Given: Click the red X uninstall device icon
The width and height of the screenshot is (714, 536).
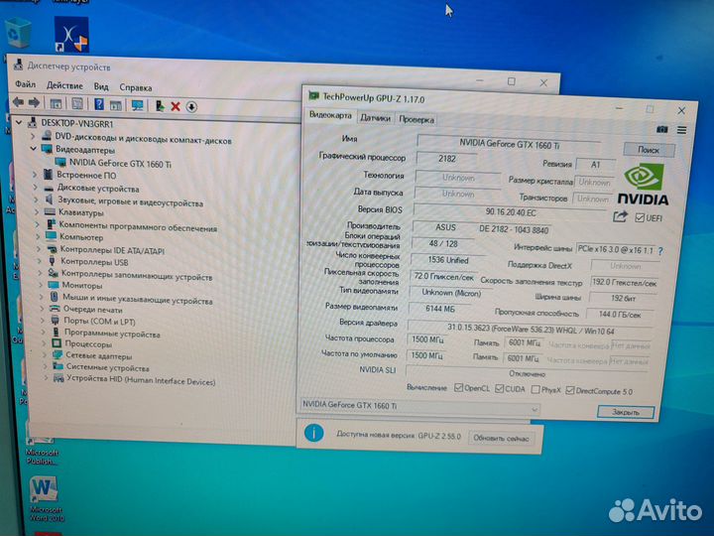Looking at the screenshot, I should click(176, 106).
